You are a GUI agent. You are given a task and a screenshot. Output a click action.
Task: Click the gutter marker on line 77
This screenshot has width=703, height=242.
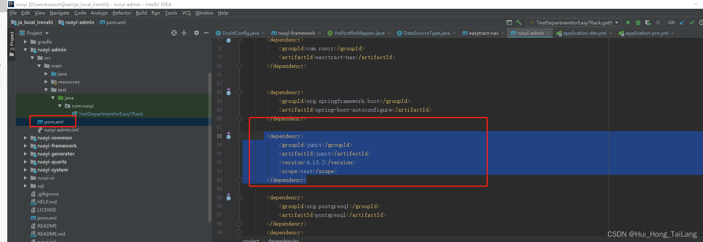(x=229, y=40)
